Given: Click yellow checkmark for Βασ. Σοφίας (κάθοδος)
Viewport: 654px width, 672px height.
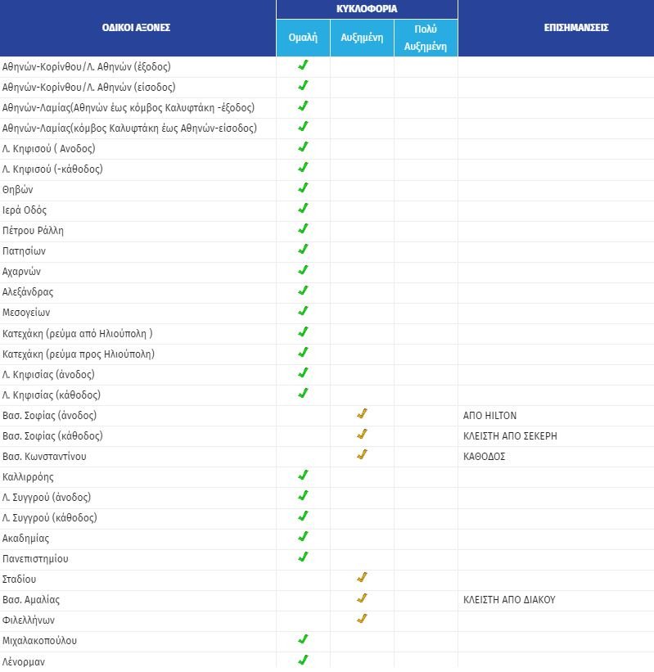Looking at the screenshot, I should [362, 434].
